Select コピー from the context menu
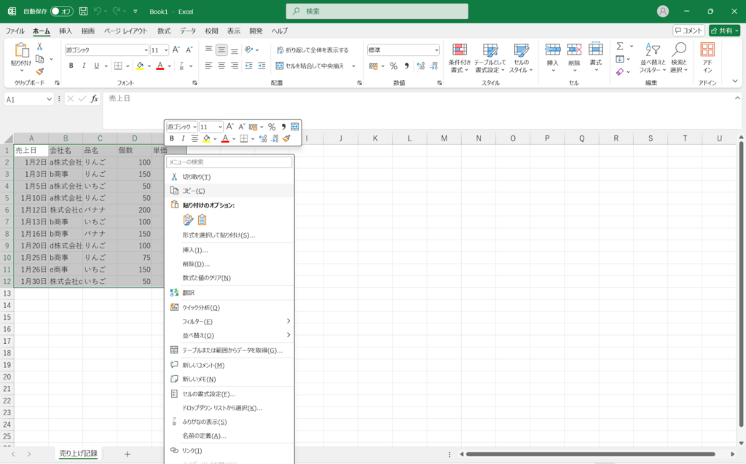The height and width of the screenshot is (464, 746). (x=193, y=190)
